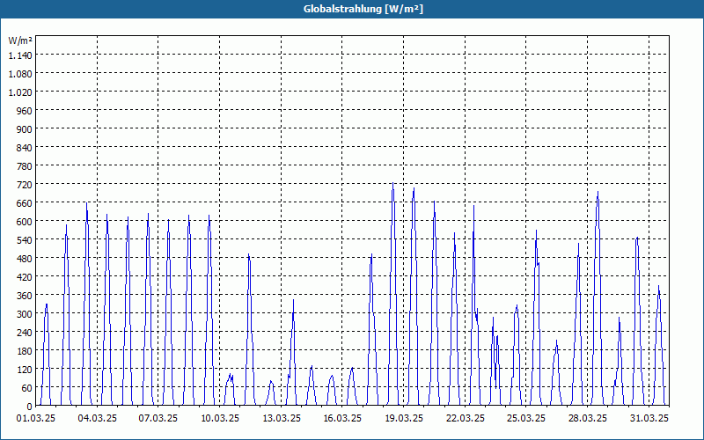This screenshot has width=704, height=440.
Task: Click the 10.03.25 date label
Action: coord(219,418)
